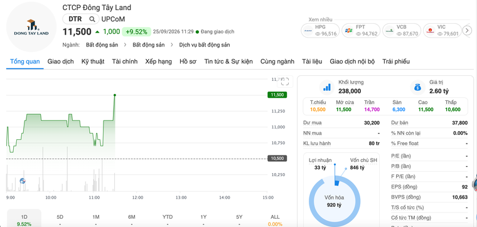Open the Giao dịch nội bộ tab
Screen dimensions: 477x227
(352, 61)
